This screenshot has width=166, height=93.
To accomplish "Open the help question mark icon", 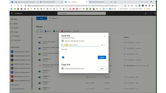I will (x=151, y=13).
